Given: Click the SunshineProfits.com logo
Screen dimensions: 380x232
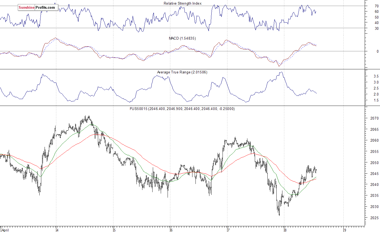Looking at the screenshot, I should pos(38,8).
